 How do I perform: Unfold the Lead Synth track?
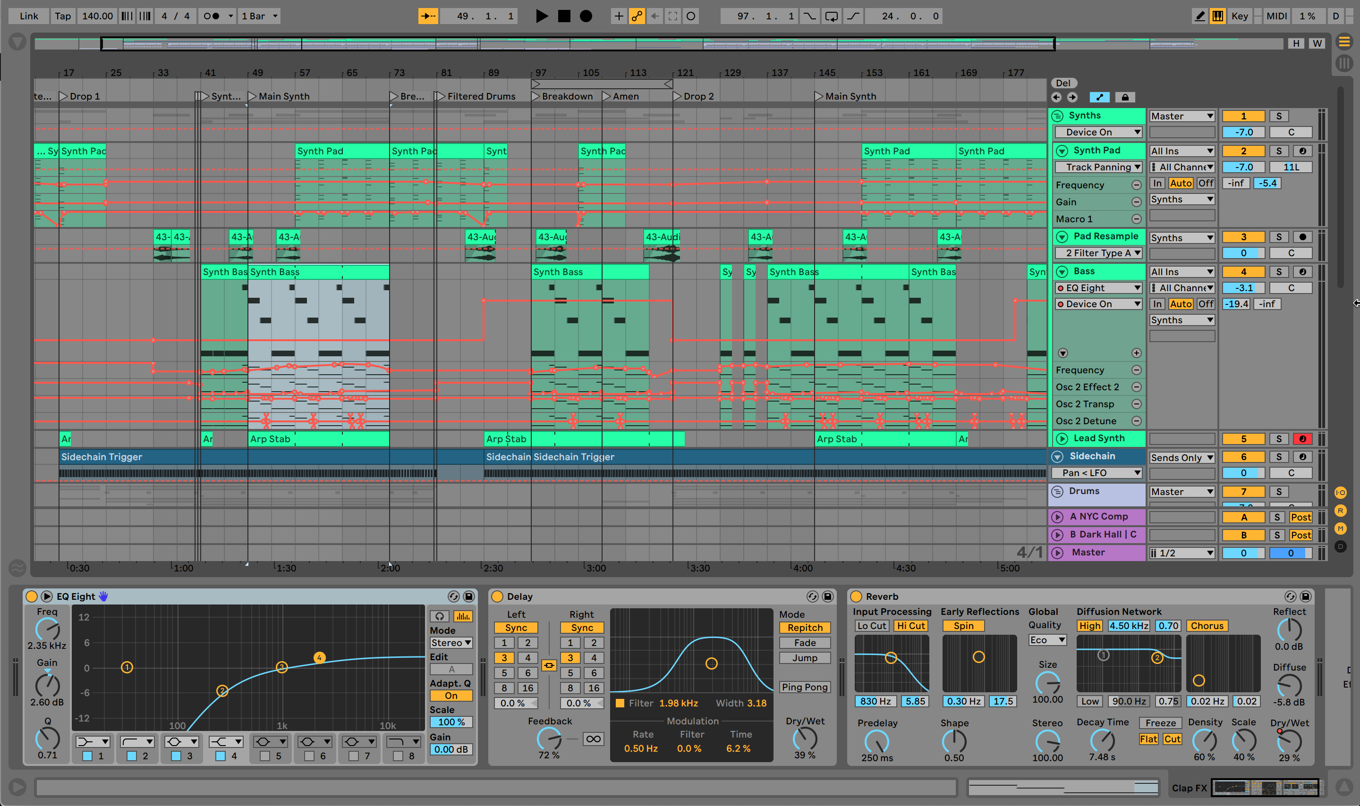coord(1062,439)
